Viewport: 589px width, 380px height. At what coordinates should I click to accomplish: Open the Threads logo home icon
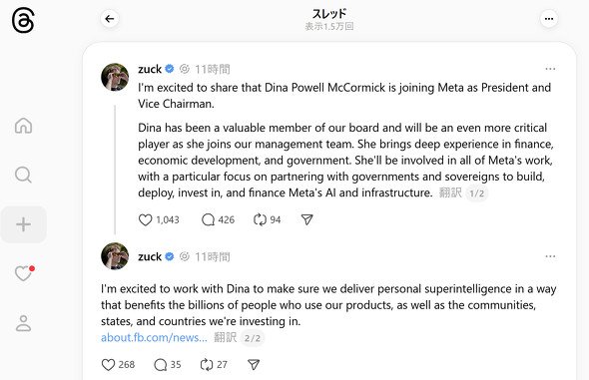pyautogui.click(x=23, y=21)
